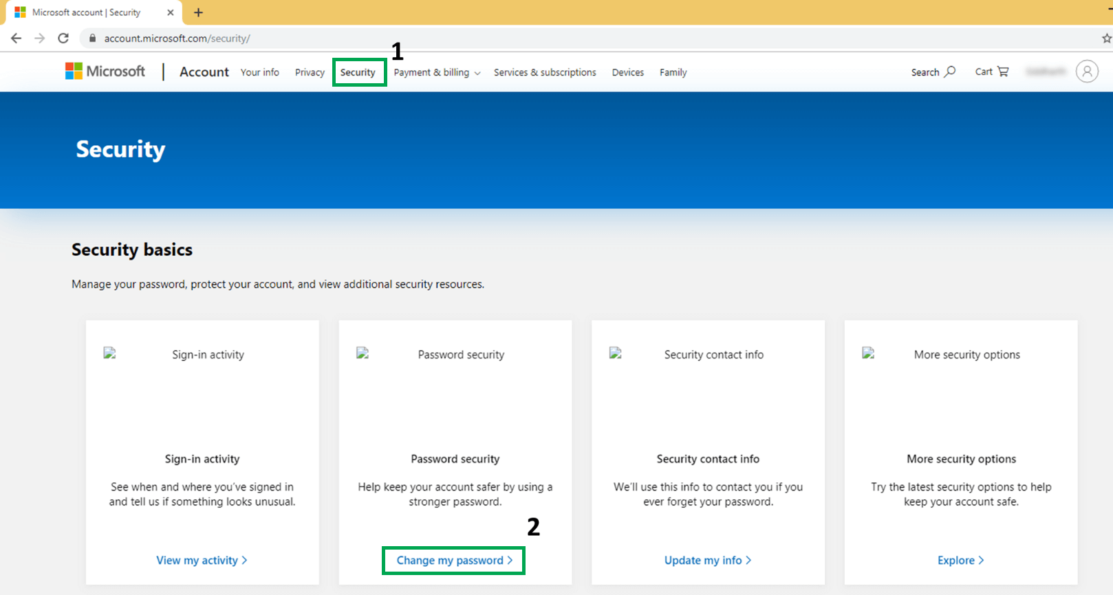
Task: Click Change my password link
Action: [x=454, y=561]
